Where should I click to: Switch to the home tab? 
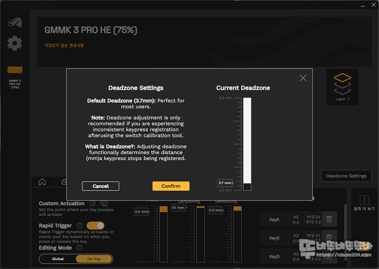point(42,182)
